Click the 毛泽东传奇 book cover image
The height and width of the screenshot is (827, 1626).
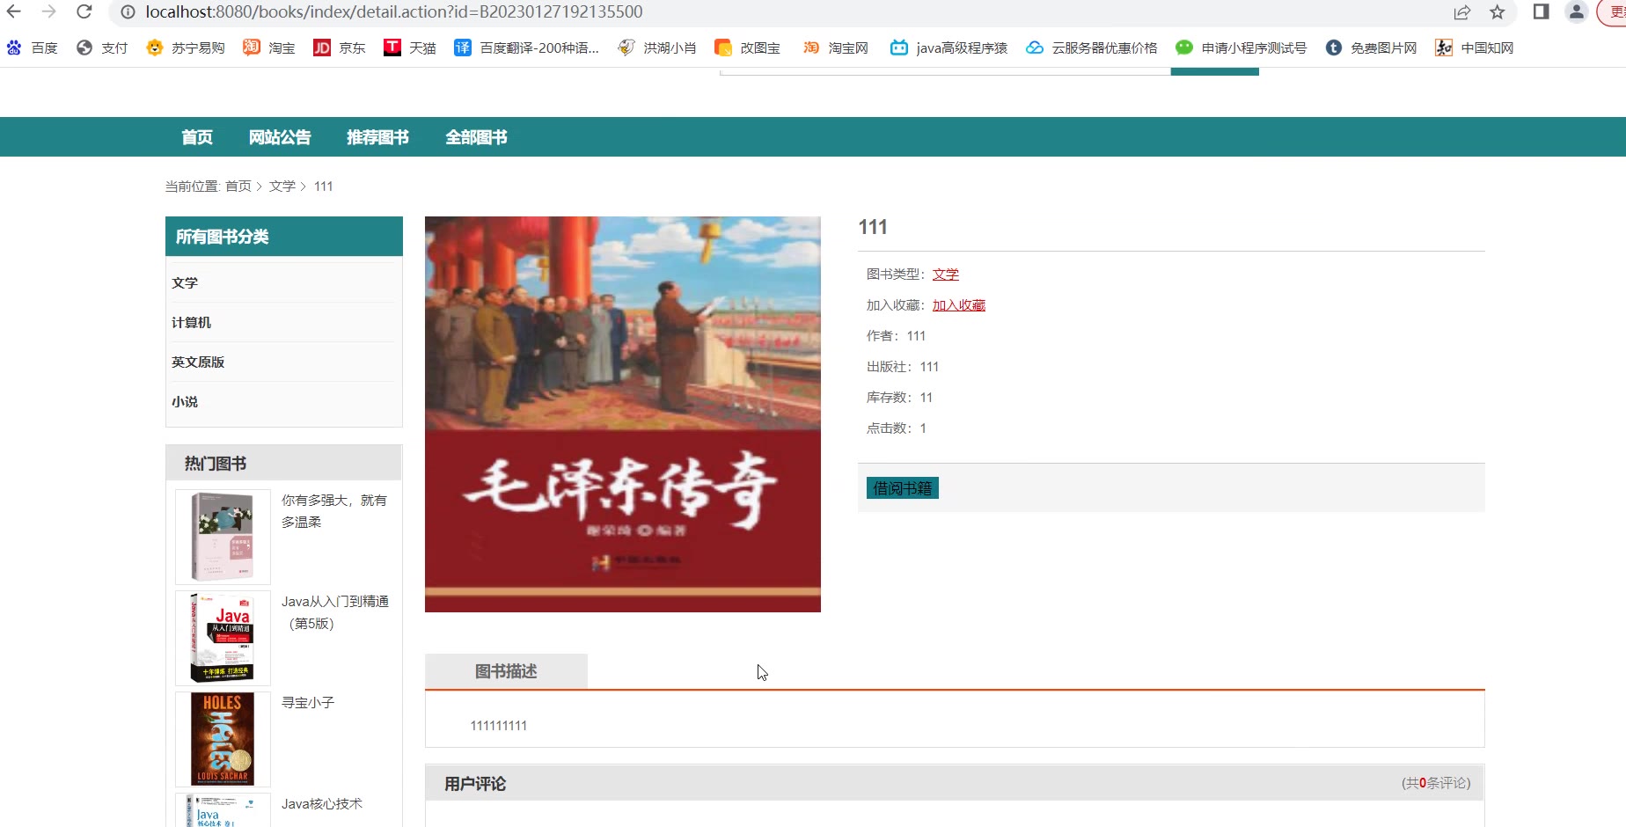coord(623,414)
